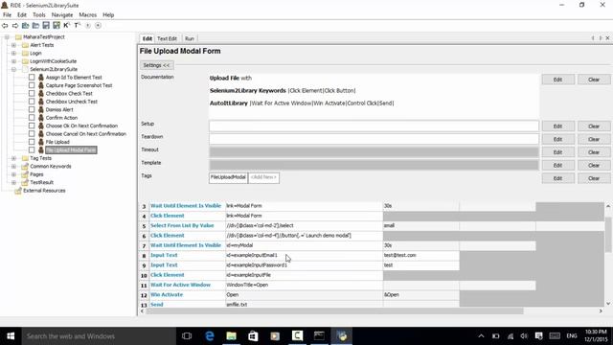Expand the Alert Tests folder
The height and width of the screenshot is (345, 613).
pos(13,45)
